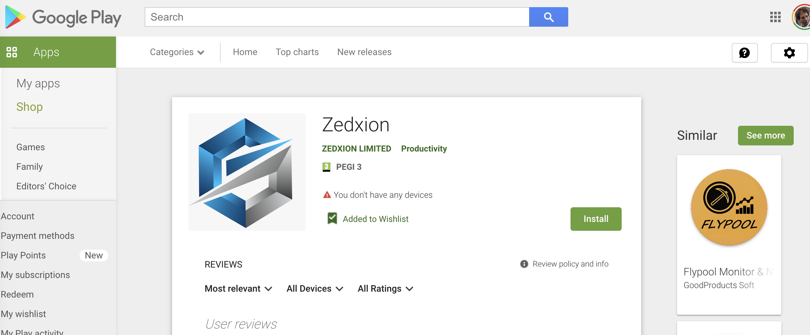This screenshot has width=810, height=335.
Task: Open My subscriptions in sidebar
Action: [35, 275]
